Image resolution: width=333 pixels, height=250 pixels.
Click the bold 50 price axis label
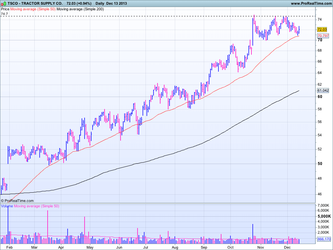(x=320, y=164)
